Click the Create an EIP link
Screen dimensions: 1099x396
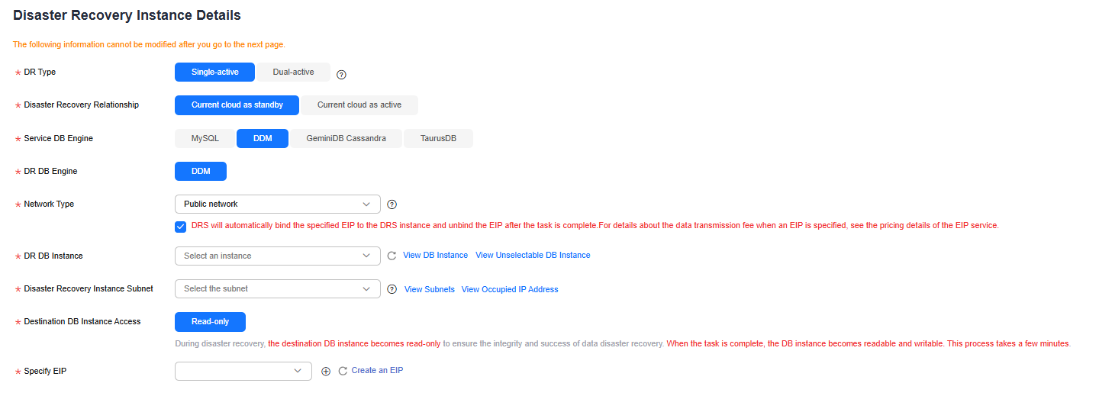(377, 370)
